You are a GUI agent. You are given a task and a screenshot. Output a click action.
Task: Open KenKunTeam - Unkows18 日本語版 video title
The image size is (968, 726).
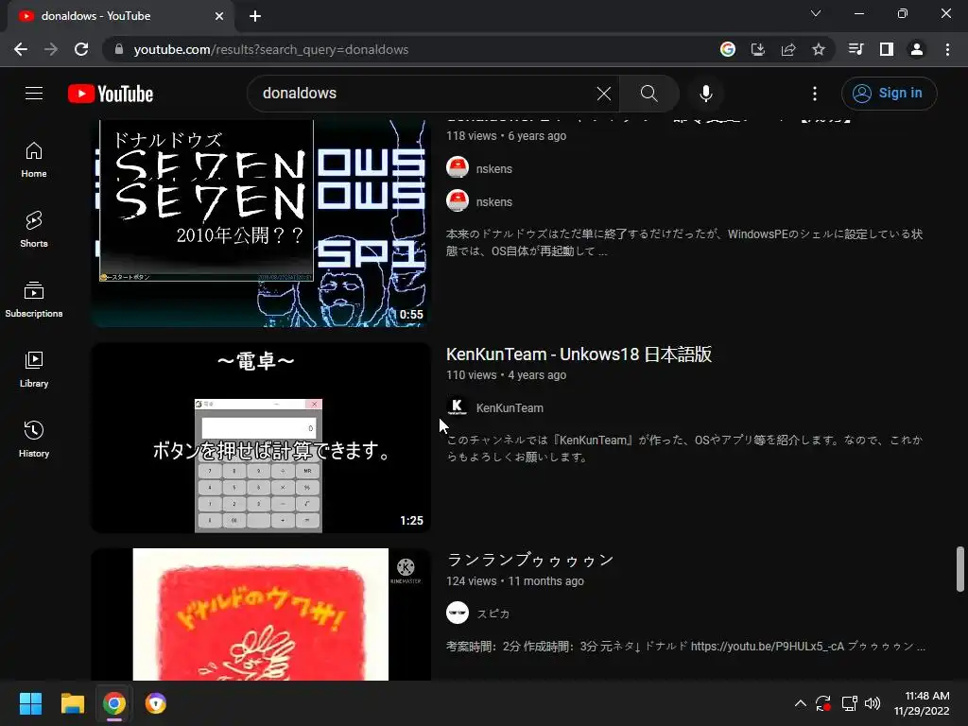579,354
